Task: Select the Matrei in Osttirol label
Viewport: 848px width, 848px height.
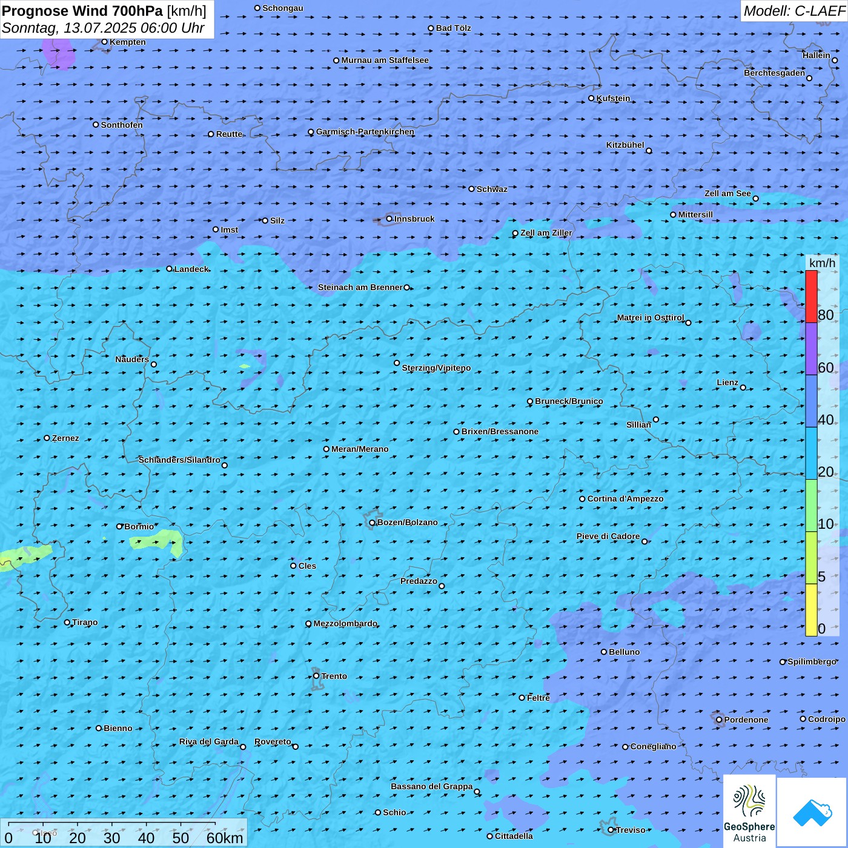Action: [x=651, y=317]
